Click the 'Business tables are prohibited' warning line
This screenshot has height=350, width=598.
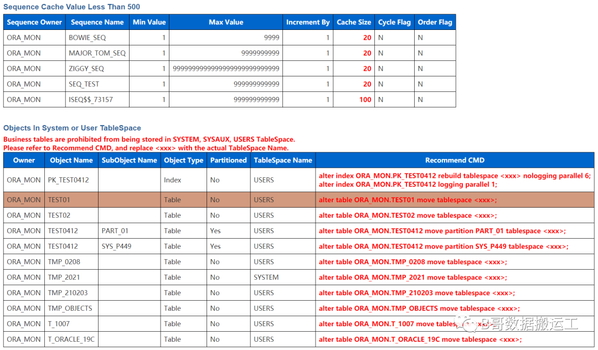click(x=149, y=140)
